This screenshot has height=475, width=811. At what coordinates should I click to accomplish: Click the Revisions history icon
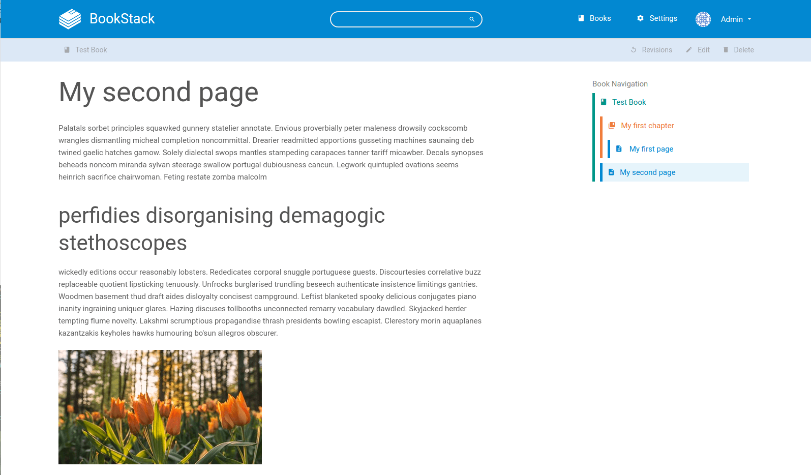pyautogui.click(x=634, y=50)
